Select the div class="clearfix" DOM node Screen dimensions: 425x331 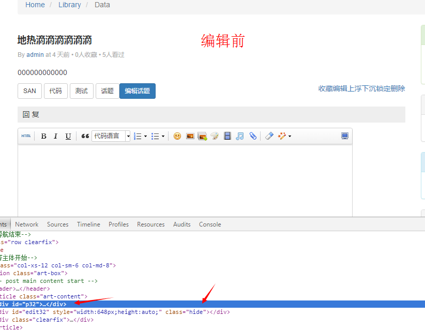coord(47,320)
